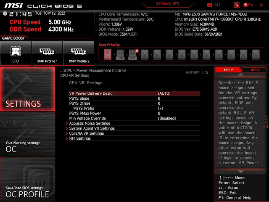Click the Power Management Control breadcrumb path
Viewport: 269px width, 202px height.
click(93, 71)
